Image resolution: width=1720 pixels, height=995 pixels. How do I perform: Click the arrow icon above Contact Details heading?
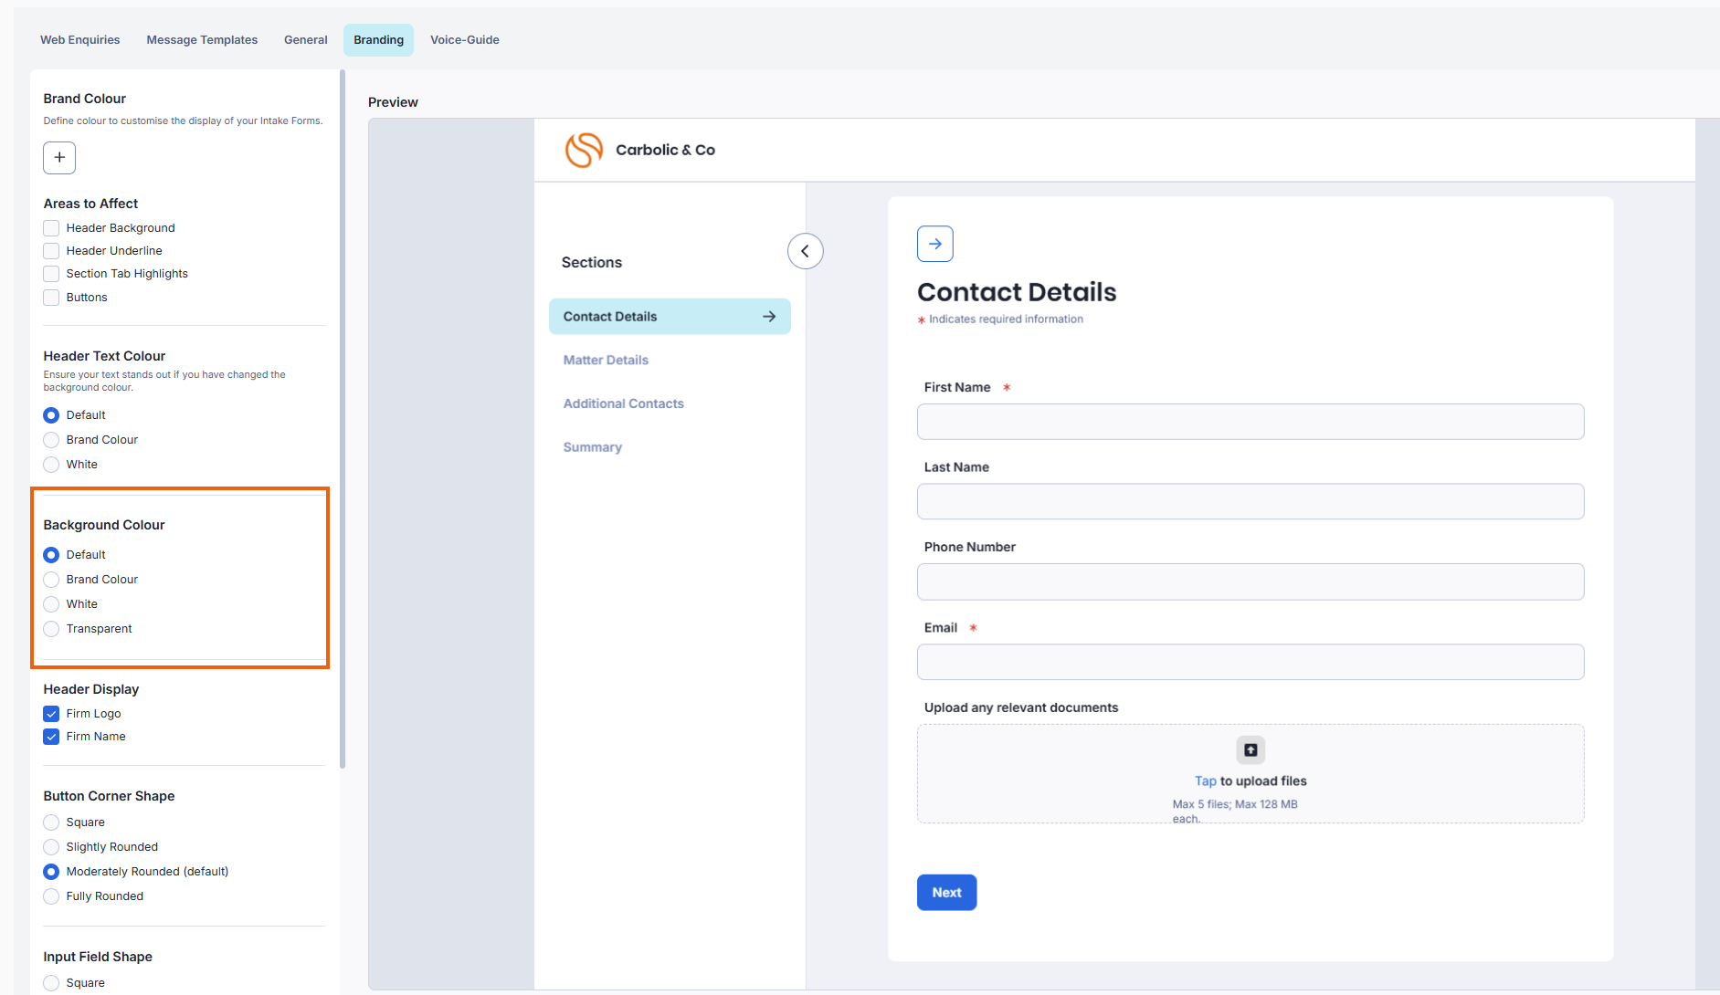tap(934, 244)
